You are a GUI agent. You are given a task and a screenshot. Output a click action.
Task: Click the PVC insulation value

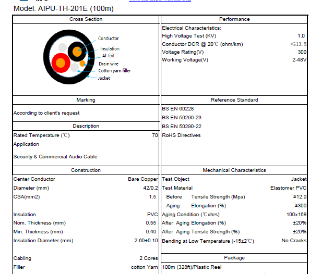tap(152, 215)
